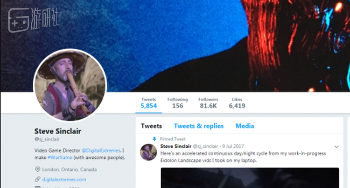
Task: Open the #Warframe hashtag in the bio
Action: pyautogui.click(x=60, y=157)
